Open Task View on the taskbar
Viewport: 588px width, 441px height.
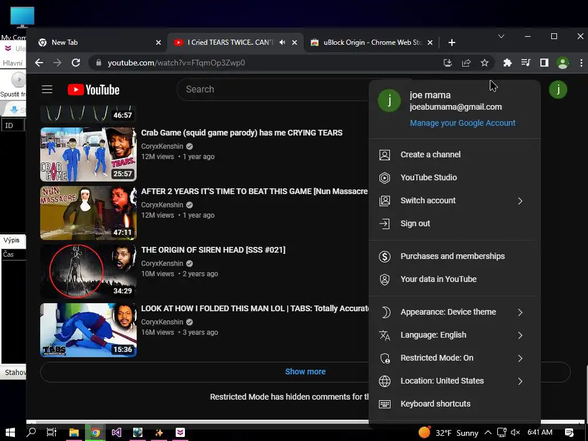click(51, 433)
